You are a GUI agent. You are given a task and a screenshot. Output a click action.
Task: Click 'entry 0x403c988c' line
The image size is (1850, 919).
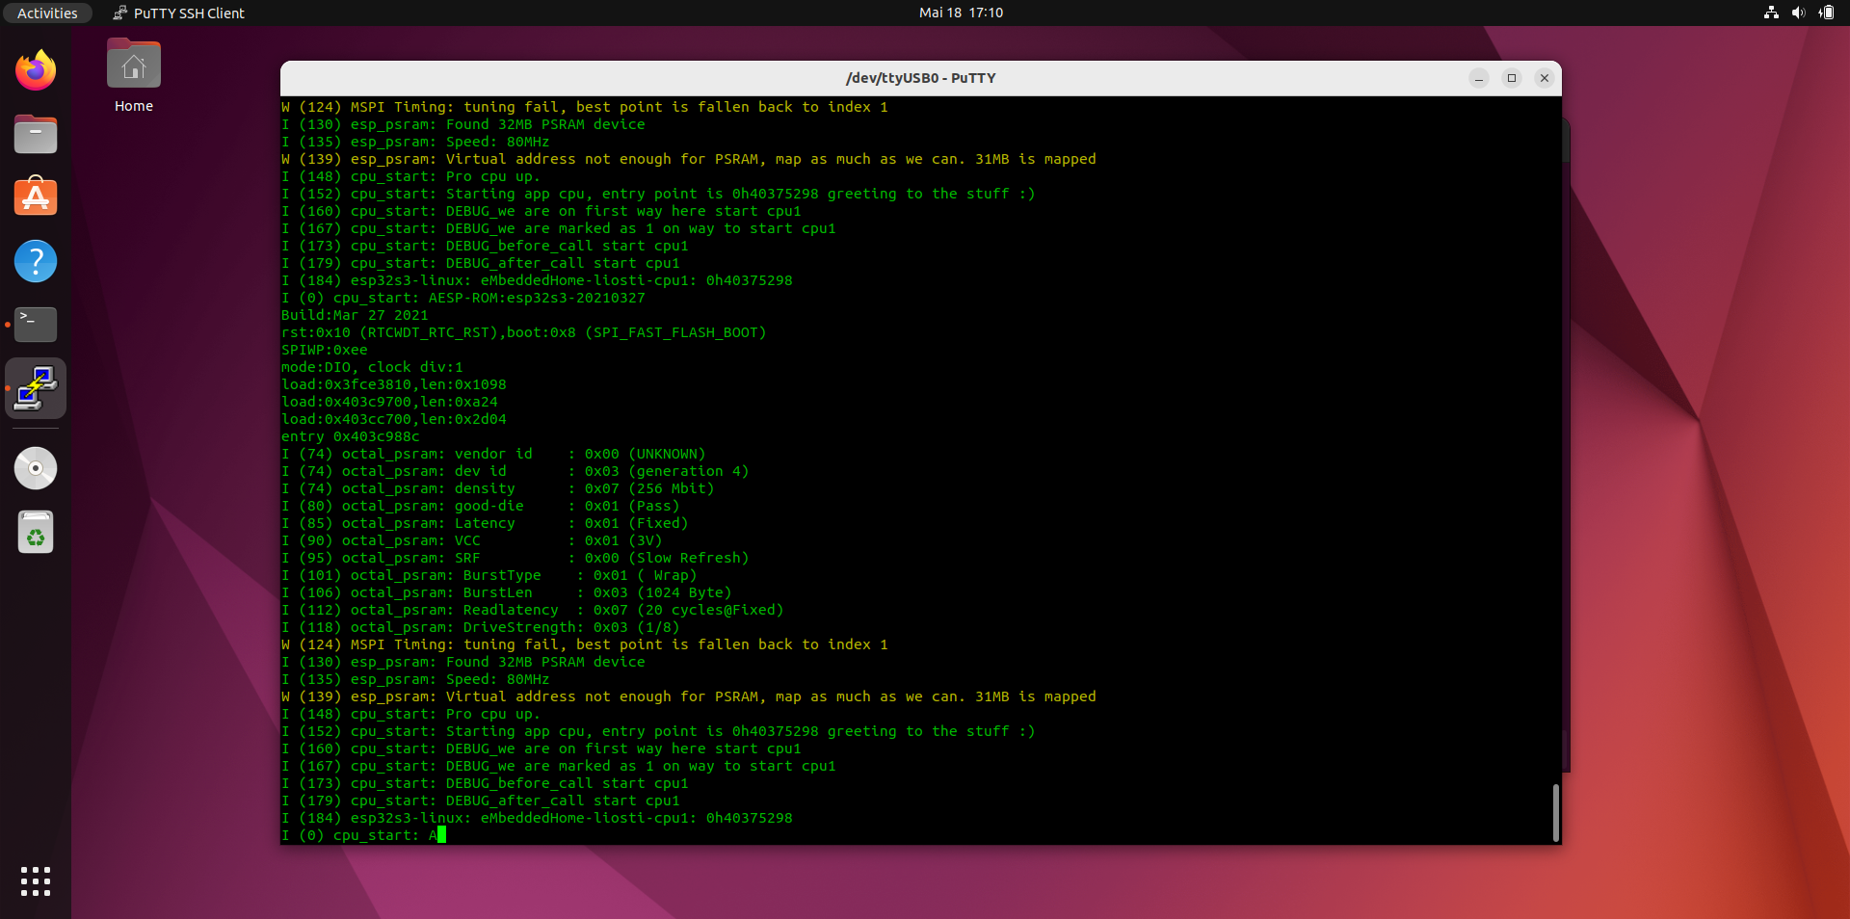[350, 436]
